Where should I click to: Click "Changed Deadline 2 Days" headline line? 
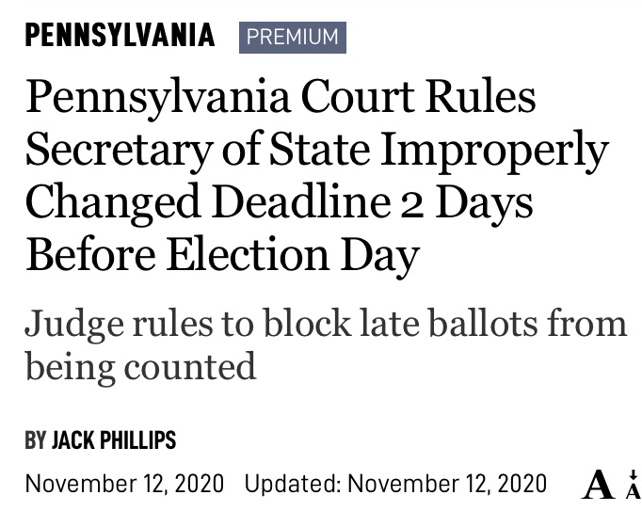click(279, 202)
